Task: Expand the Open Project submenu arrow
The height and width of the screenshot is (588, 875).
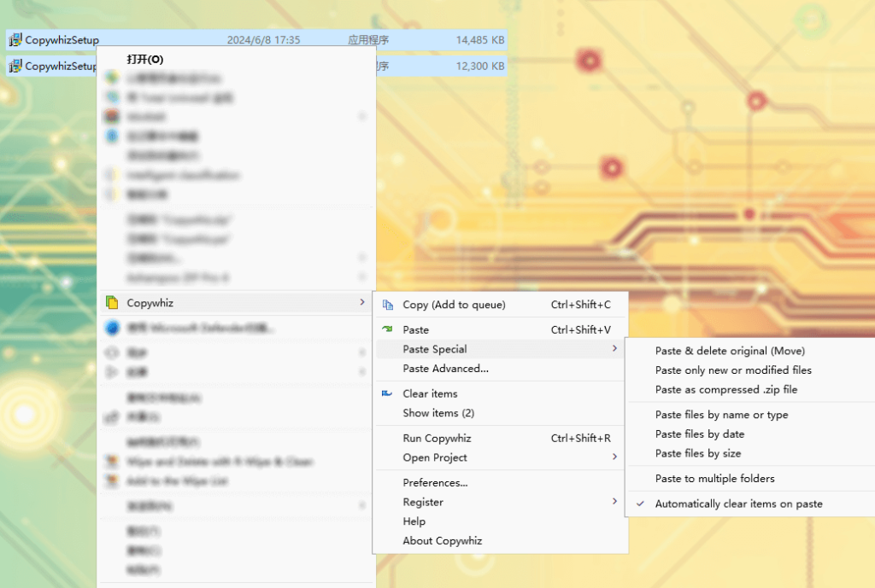Action: [x=615, y=457]
